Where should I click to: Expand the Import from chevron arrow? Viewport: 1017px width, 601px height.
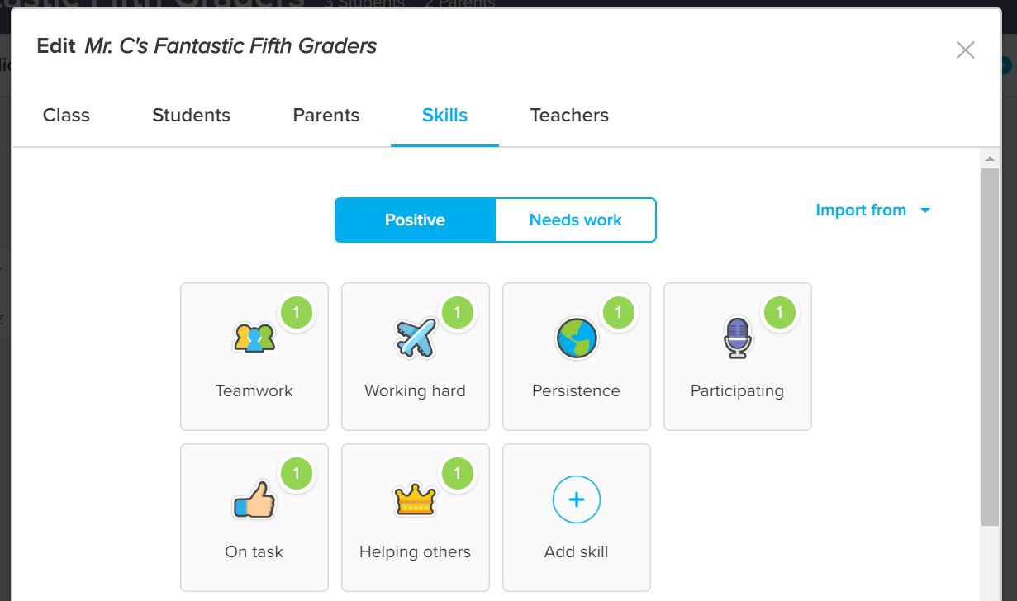click(x=925, y=211)
